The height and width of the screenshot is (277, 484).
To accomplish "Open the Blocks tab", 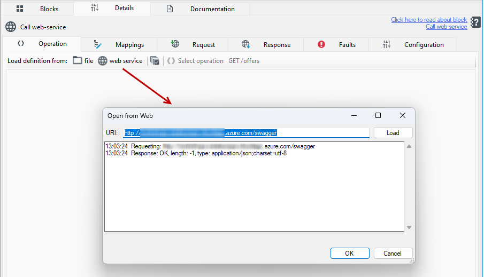I will (37, 9).
